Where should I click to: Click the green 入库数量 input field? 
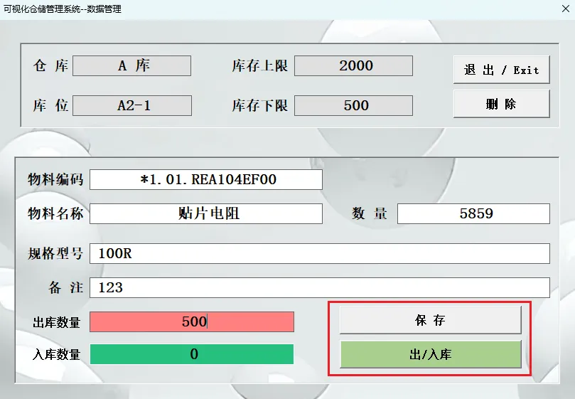click(192, 354)
